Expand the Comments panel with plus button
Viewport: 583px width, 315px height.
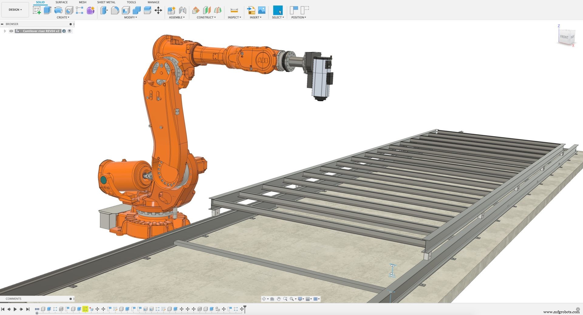[x=70, y=299]
